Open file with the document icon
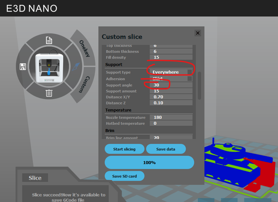278x202 pixels. (49, 40)
